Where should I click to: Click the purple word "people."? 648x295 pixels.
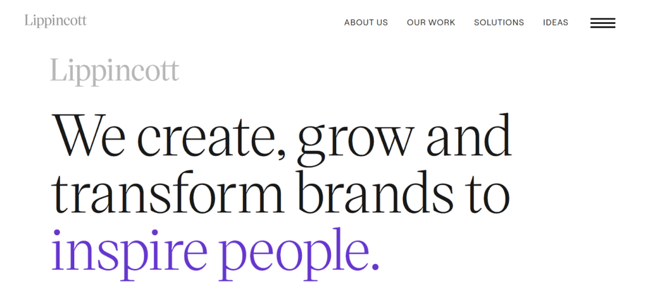click(x=299, y=254)
